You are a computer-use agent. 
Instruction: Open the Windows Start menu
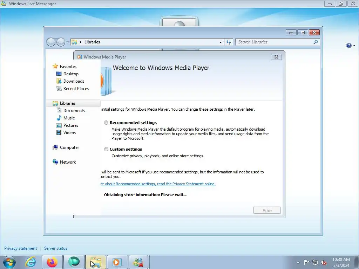[x=9, y=262]
